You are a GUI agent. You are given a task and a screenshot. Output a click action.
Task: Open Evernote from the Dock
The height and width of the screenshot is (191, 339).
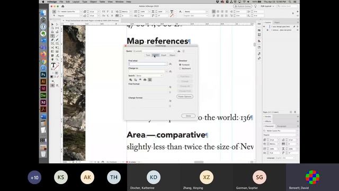pyautogui.click(x=43, y=33)
